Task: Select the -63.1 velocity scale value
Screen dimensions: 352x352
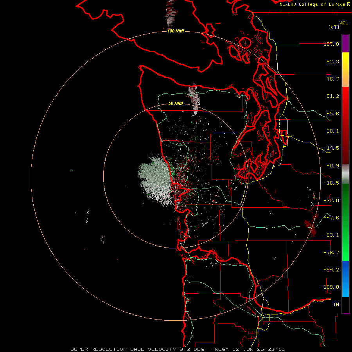Action: point(331,235)
